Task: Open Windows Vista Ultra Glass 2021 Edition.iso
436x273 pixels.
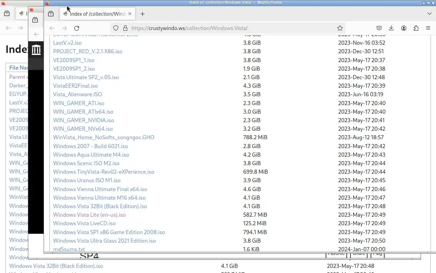Action: pyautogui.click(x=104, y=241)
